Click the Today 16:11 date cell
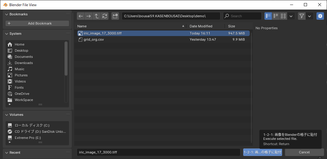The width and height of the screenshot is (327, 159). 200,33
